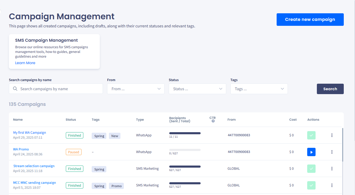Focus the Search campaigns by name field
355x195 pixels.
[x=56, y=89]
